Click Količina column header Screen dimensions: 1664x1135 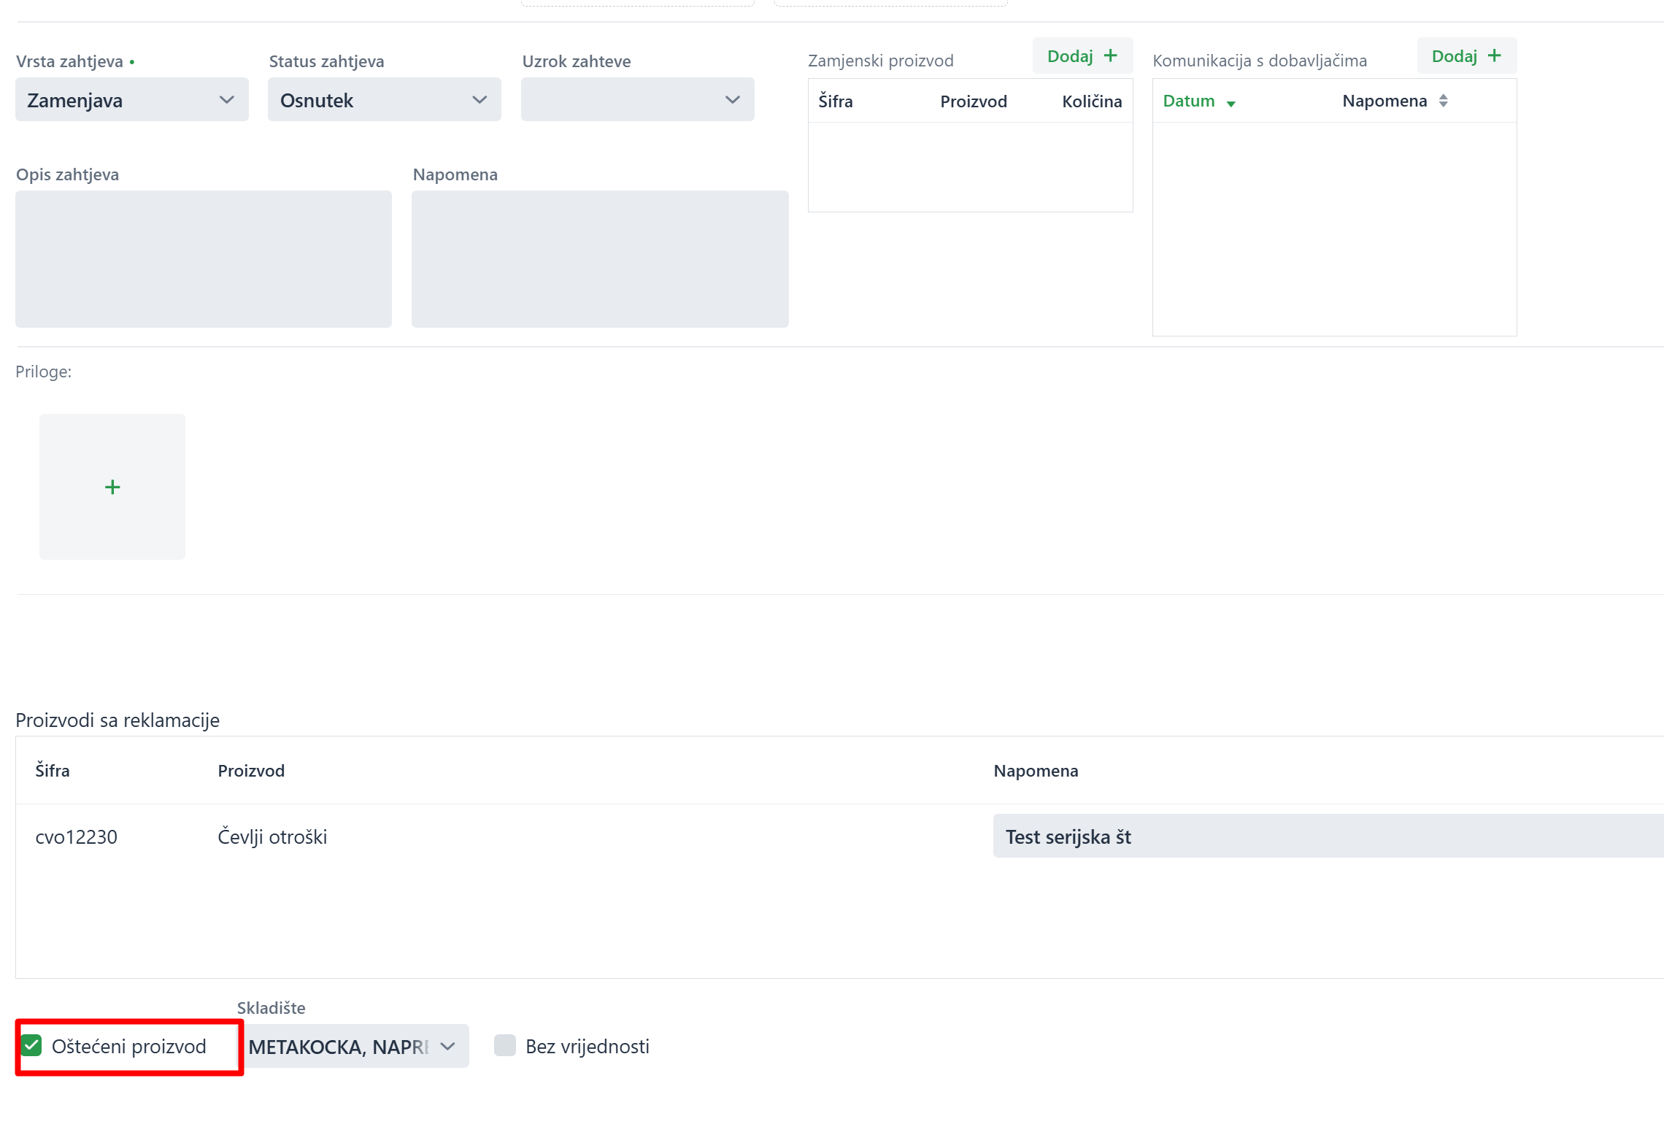(x=1091, y=101)
